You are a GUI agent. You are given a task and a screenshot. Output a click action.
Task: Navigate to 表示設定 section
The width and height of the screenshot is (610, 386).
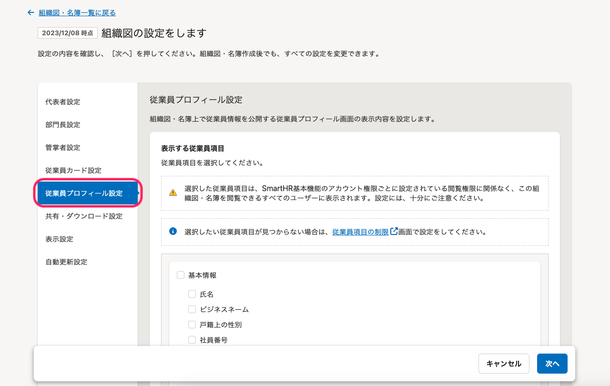(60, 239)
